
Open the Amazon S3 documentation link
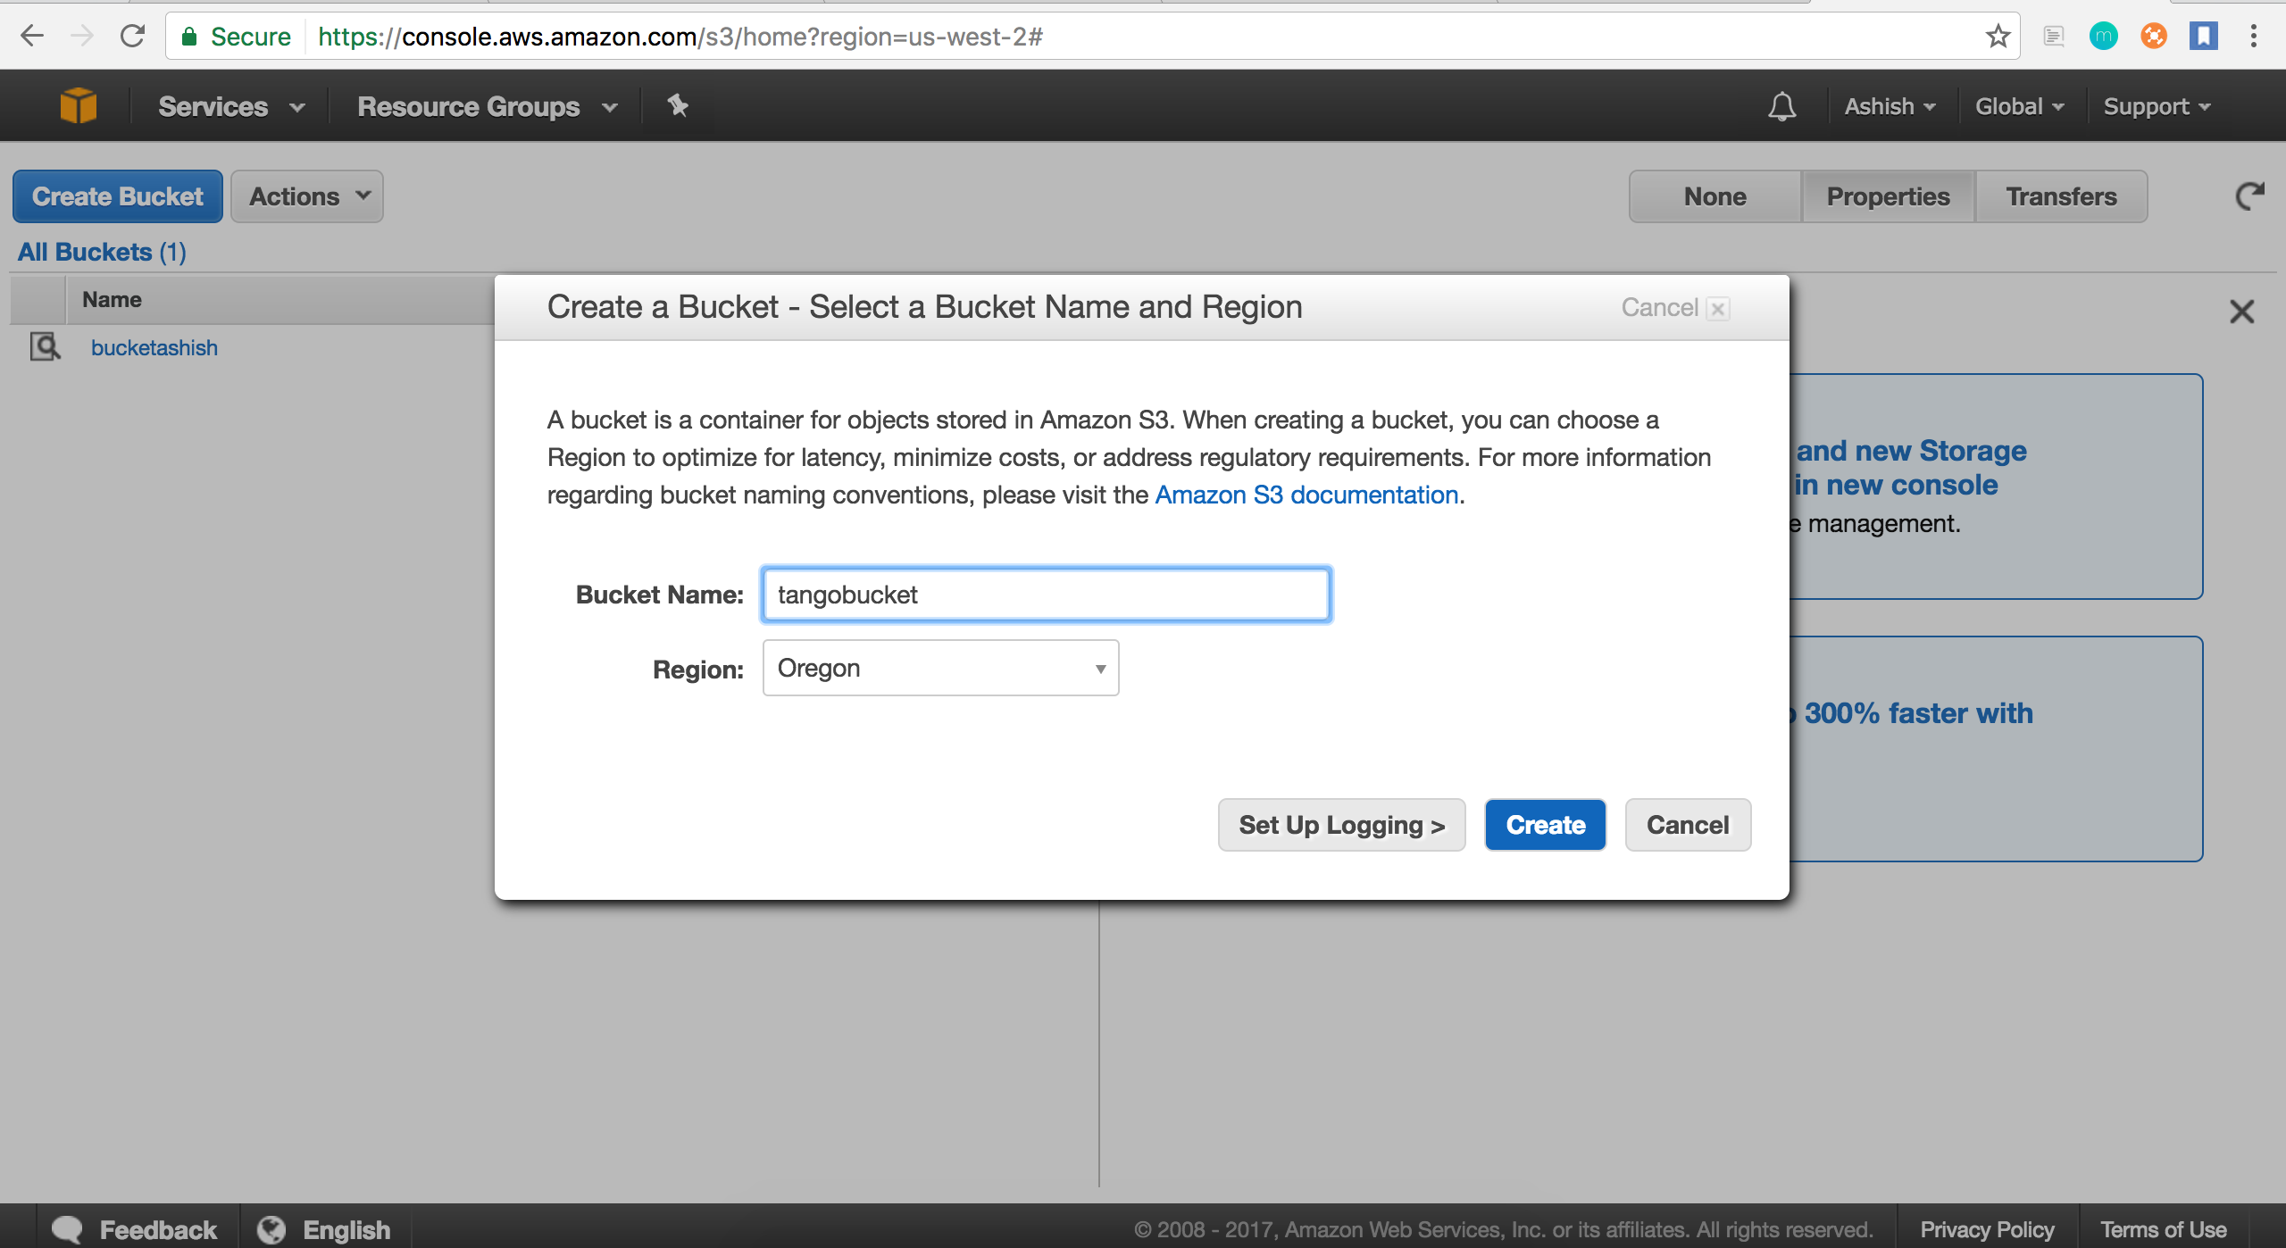(1306, 495)
